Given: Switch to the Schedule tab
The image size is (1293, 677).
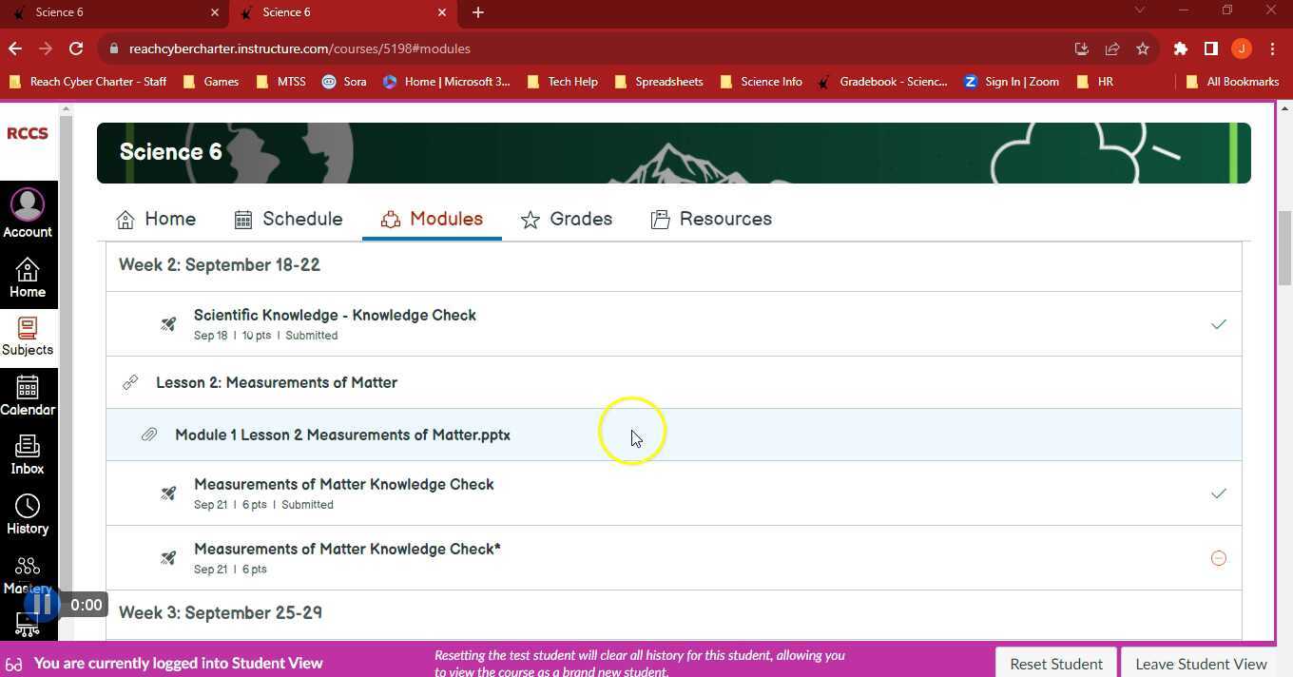Looking at the screenshot, I should (x=288, y=219).
